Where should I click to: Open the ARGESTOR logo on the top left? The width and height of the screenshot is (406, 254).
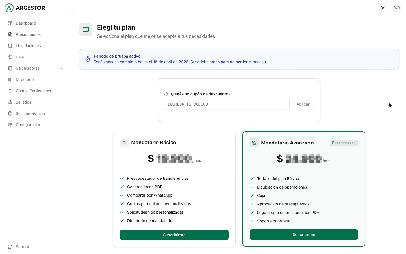pyautogui.click(x=25, y=8)
